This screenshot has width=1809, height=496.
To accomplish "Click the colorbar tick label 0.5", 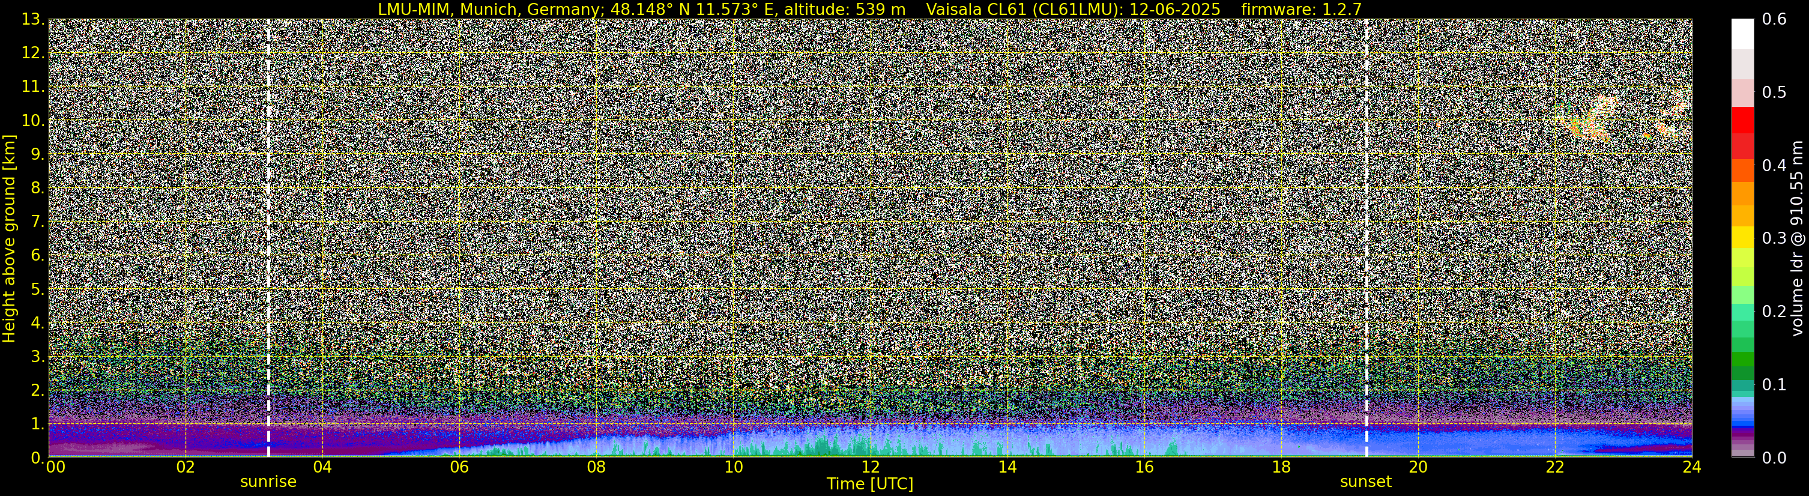I will [x=1775, y=92].
